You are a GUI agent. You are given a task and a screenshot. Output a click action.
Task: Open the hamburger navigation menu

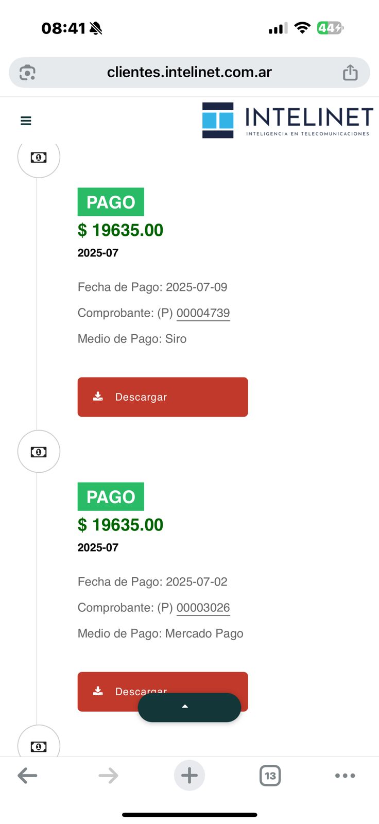[x=26, y=121]
